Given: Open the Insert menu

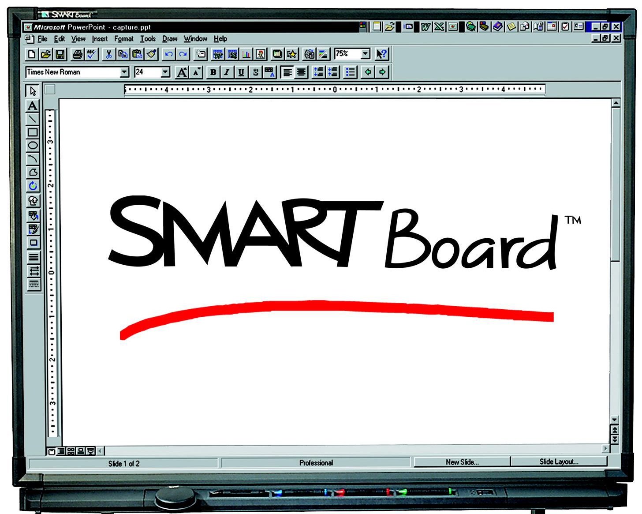Looking at the screenshot, I should coord(100,39).
